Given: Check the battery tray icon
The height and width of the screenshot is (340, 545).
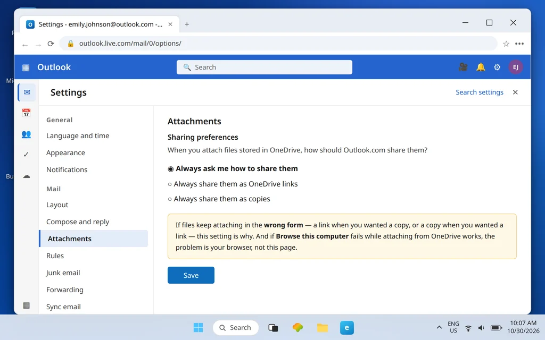Looking at the screenshot, I should click(x=496, y=328).
